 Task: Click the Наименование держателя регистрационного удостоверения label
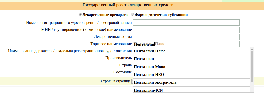[70, 51]
